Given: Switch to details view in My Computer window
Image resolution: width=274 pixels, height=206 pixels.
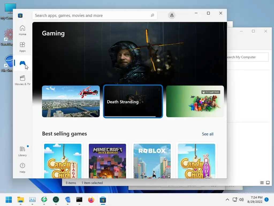Looking at the screenshot, I should [262, 183].
